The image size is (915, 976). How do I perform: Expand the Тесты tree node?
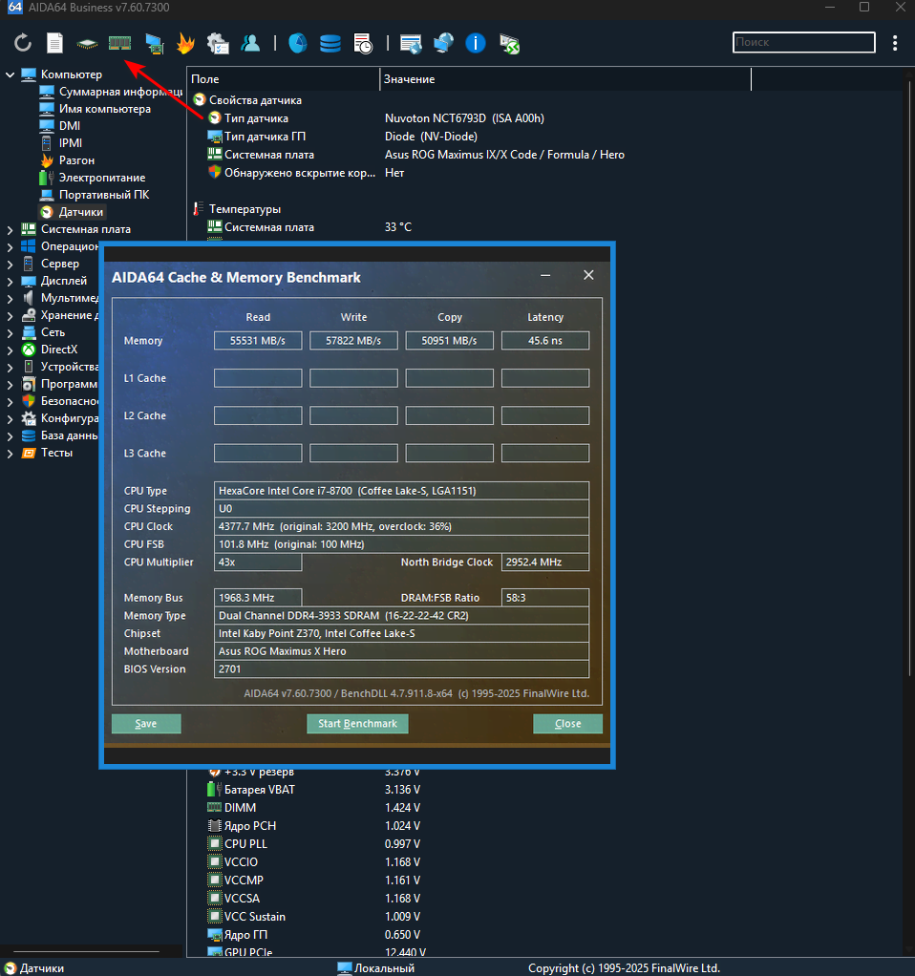tap(10, 453)
